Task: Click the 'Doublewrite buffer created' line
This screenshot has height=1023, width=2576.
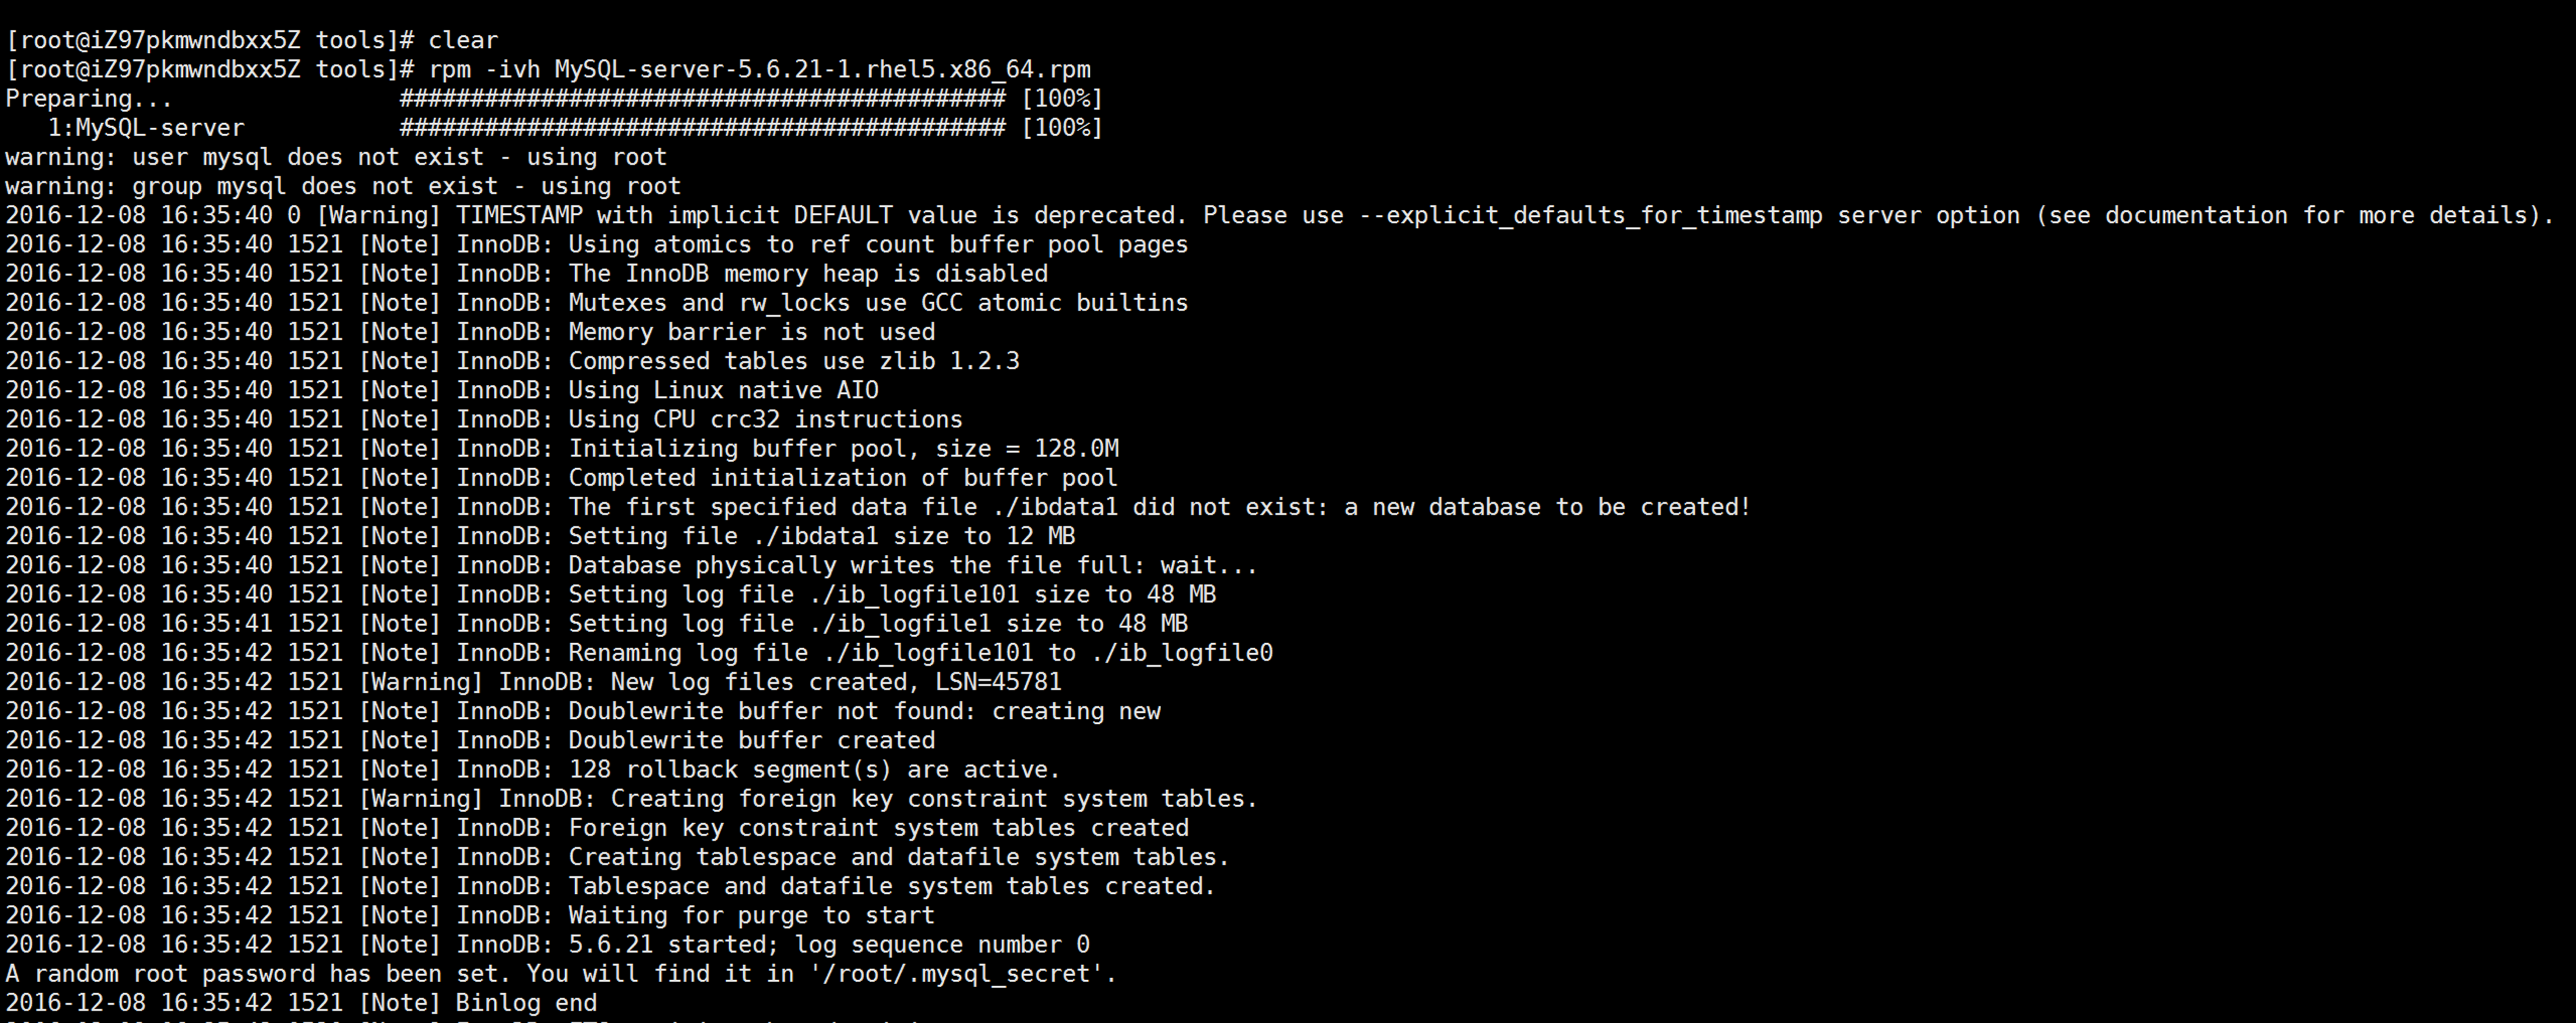Action: pos(470,740)
